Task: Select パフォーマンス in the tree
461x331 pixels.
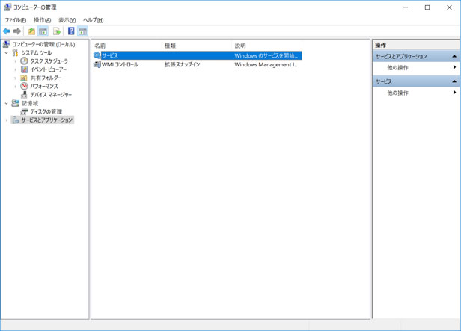Action: [x=44, y=86]
